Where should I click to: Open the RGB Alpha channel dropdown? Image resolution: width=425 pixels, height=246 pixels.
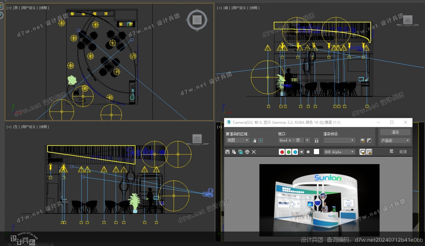(x=339, y=152)
